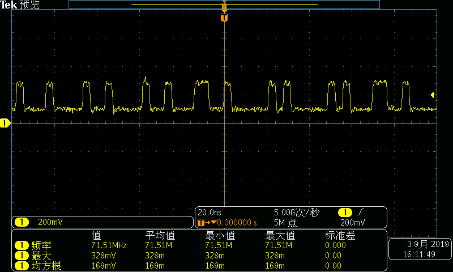The width and height of the screenshot is (453, 272).
Task: Click the 标准差 column header
Action: tap(340, 235)
